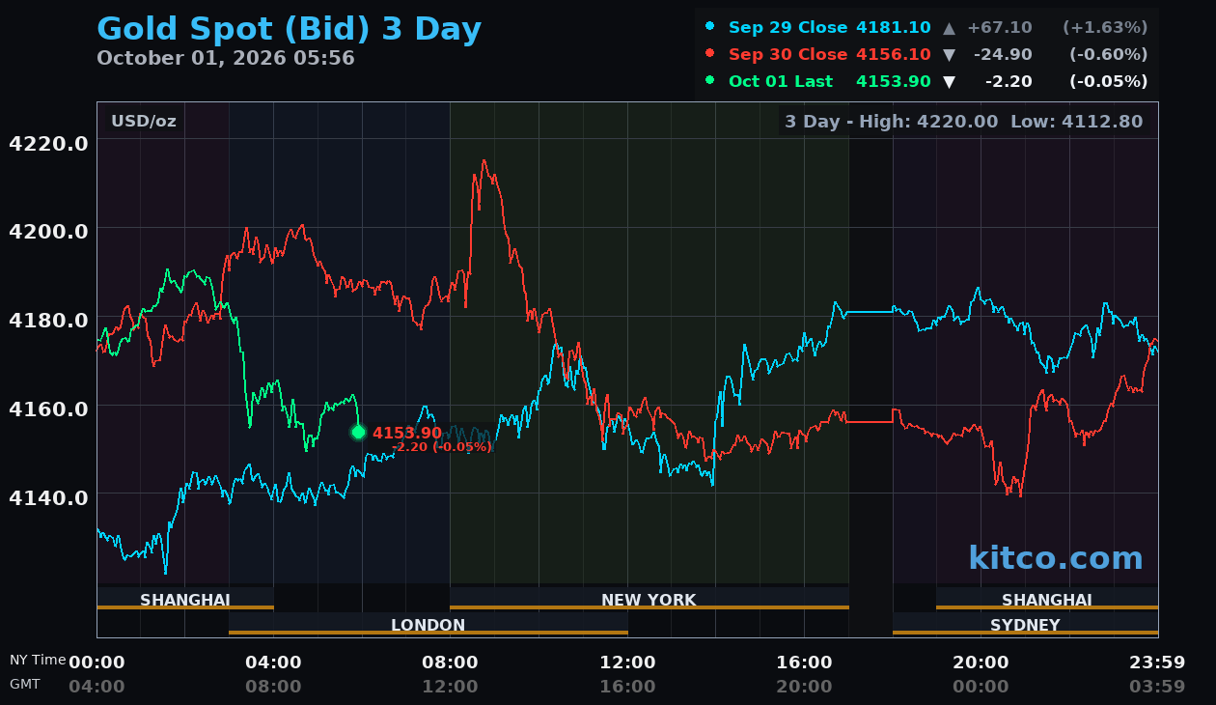Click the 03:59 GMT time label
Viewport: 1216px width, 705px height.
tap(1157, 687)
